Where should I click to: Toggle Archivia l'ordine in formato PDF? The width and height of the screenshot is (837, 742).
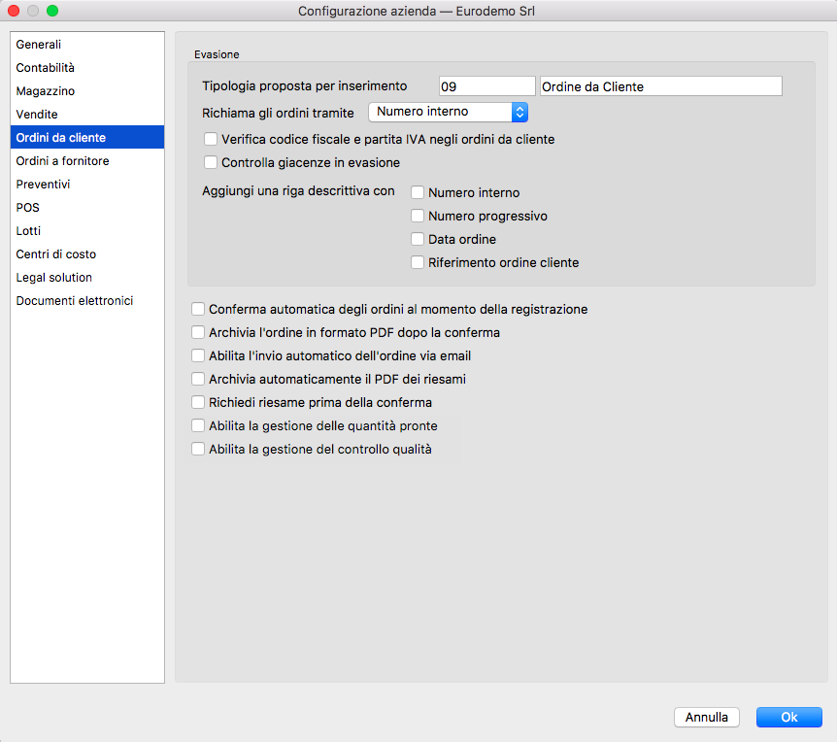(x=198, y=332)
